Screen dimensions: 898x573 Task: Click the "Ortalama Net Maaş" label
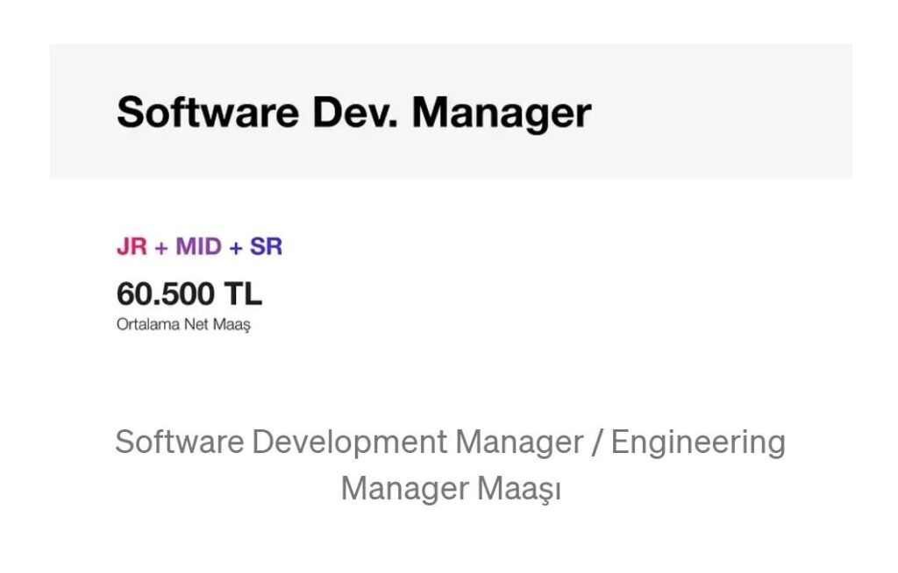(183, 325)
